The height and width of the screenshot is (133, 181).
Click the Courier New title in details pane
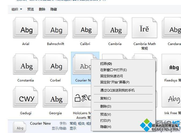point(40,123)
